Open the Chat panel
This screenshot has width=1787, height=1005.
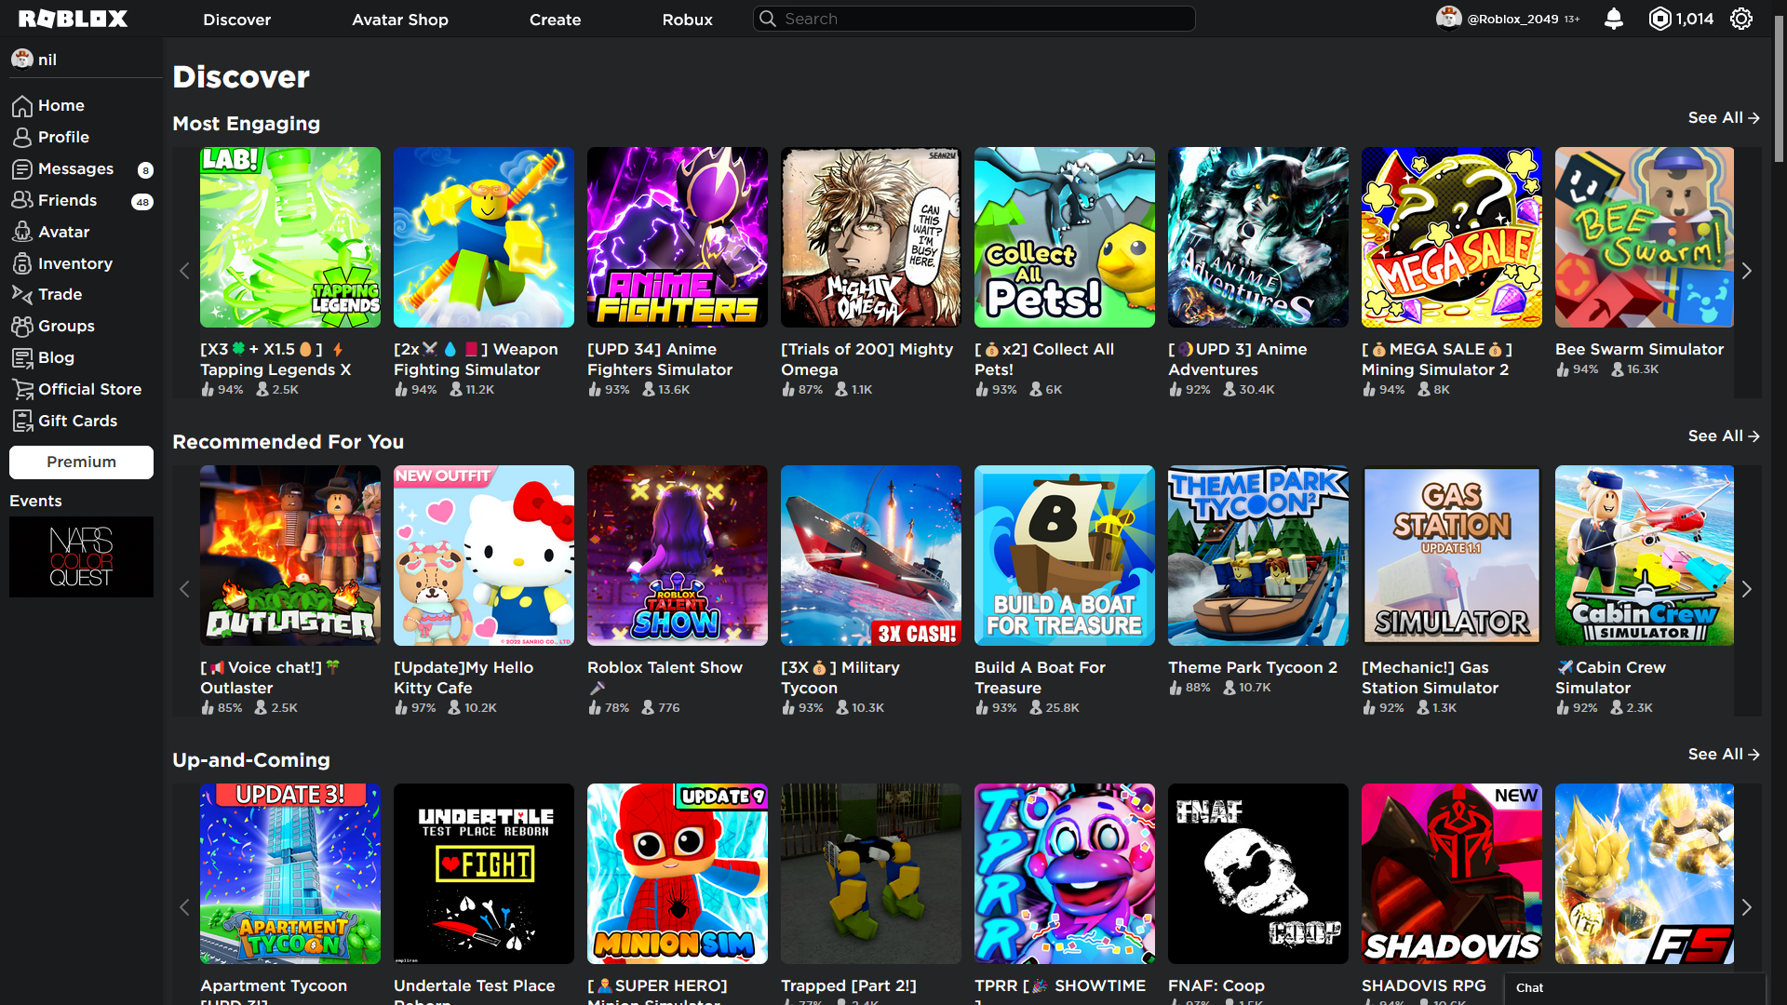[x=1635, y=988]
